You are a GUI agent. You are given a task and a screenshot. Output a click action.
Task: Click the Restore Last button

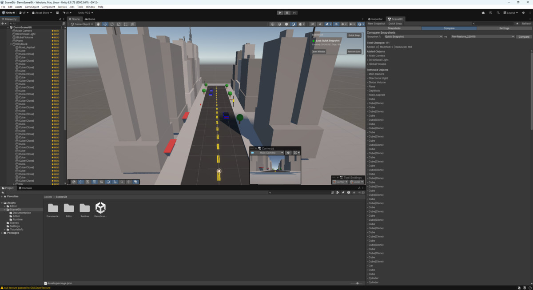354,52
